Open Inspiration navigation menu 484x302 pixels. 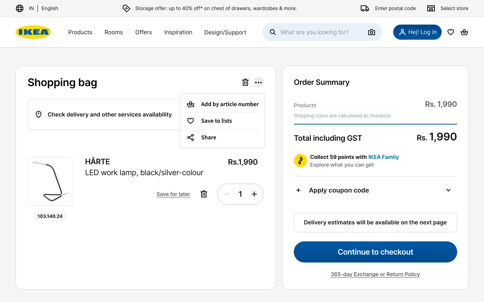[x=178, y=32]
